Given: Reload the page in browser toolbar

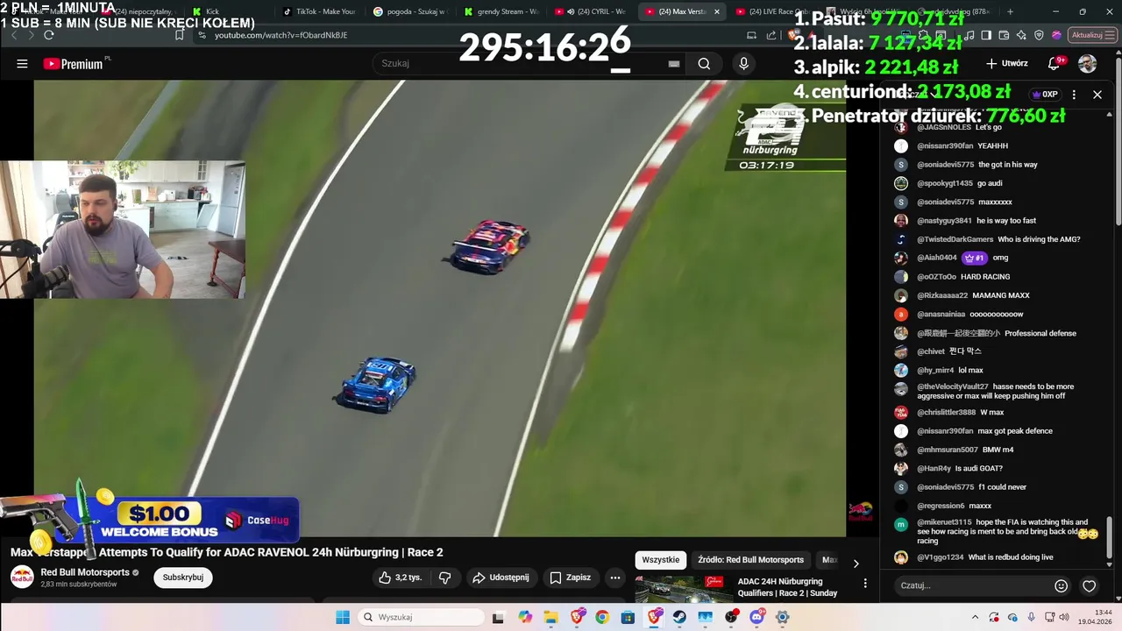Looking at the screenshot, I should tap(49, 35).
